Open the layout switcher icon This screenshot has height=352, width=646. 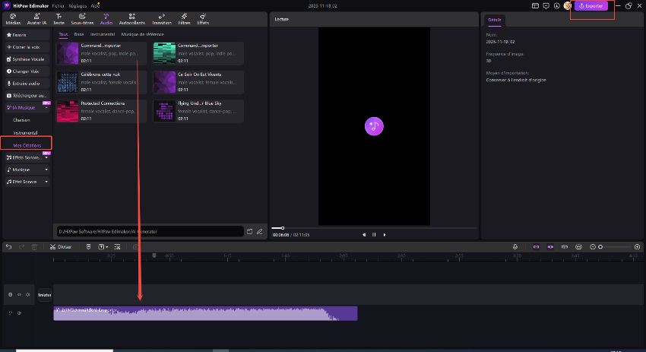(x=535, y=6)
